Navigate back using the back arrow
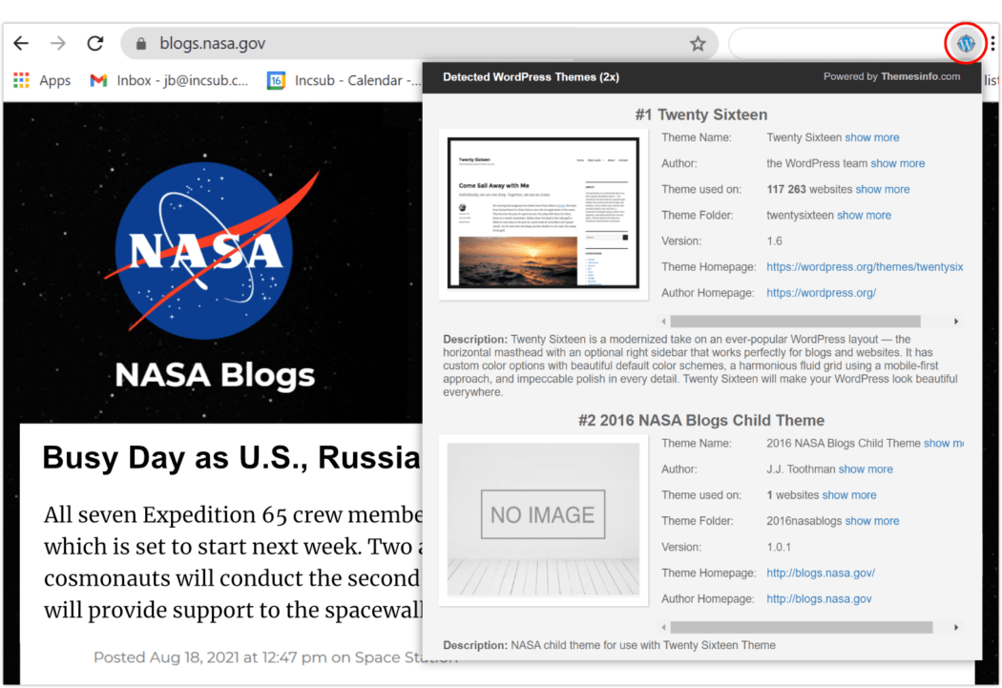This screenshot has height=688, width=1002. (21, 42)
